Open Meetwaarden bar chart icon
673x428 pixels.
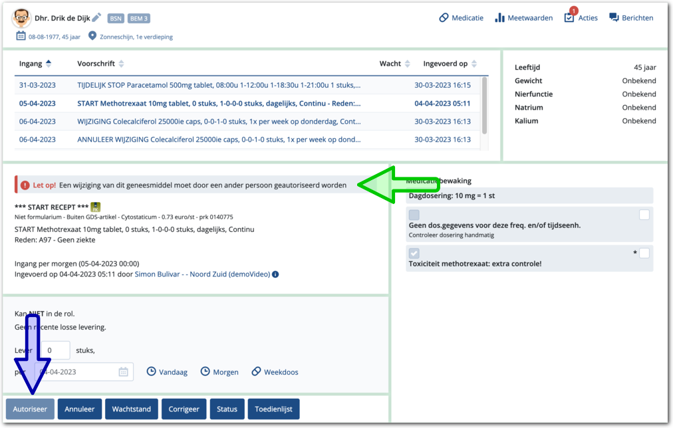[x=499, y=18]
